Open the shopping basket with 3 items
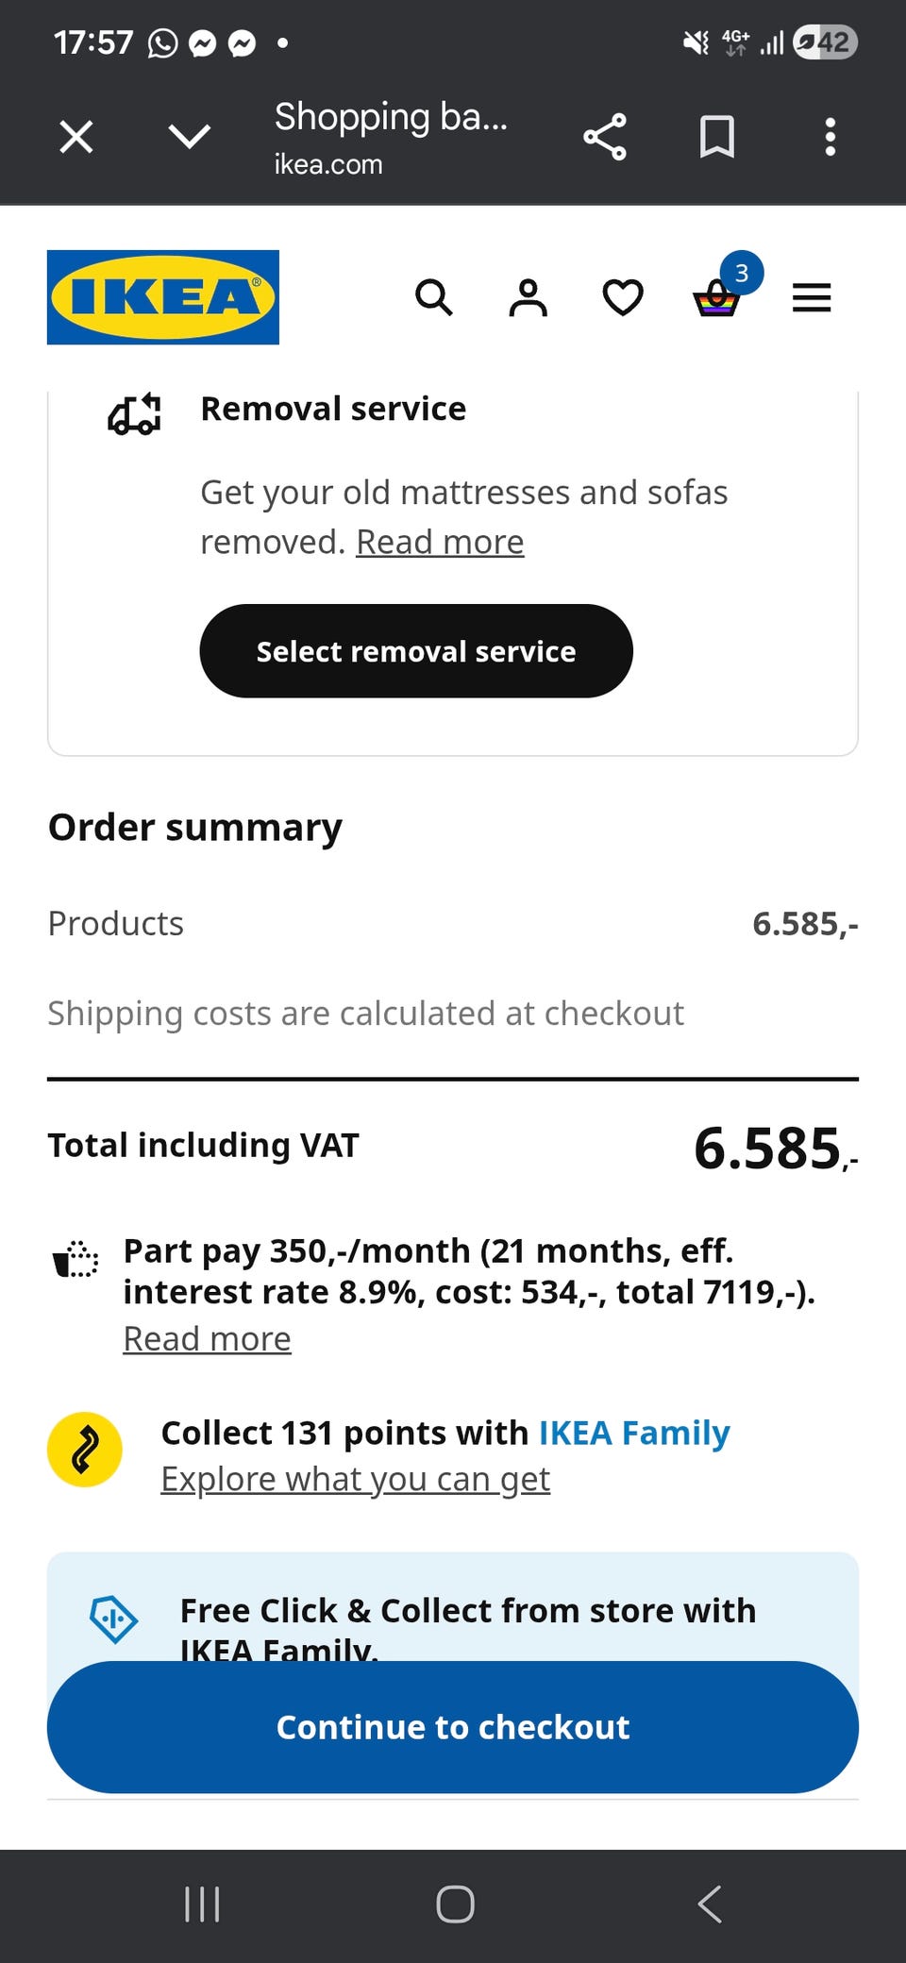Viewport: 906px width, 1963px height. (717, 299)
